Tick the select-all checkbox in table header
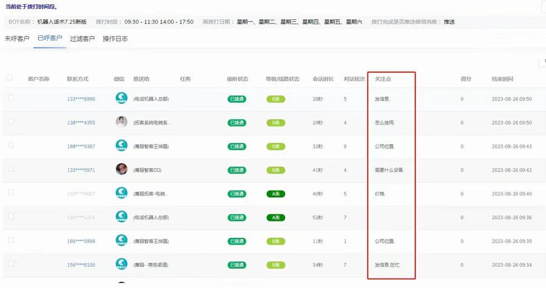Viewport: 546px width, 288px height. (x=9, y=77)
